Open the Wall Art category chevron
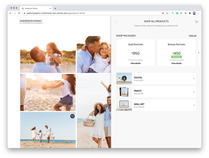This screenshot has width=209, height=158. [x=194, y=105]
